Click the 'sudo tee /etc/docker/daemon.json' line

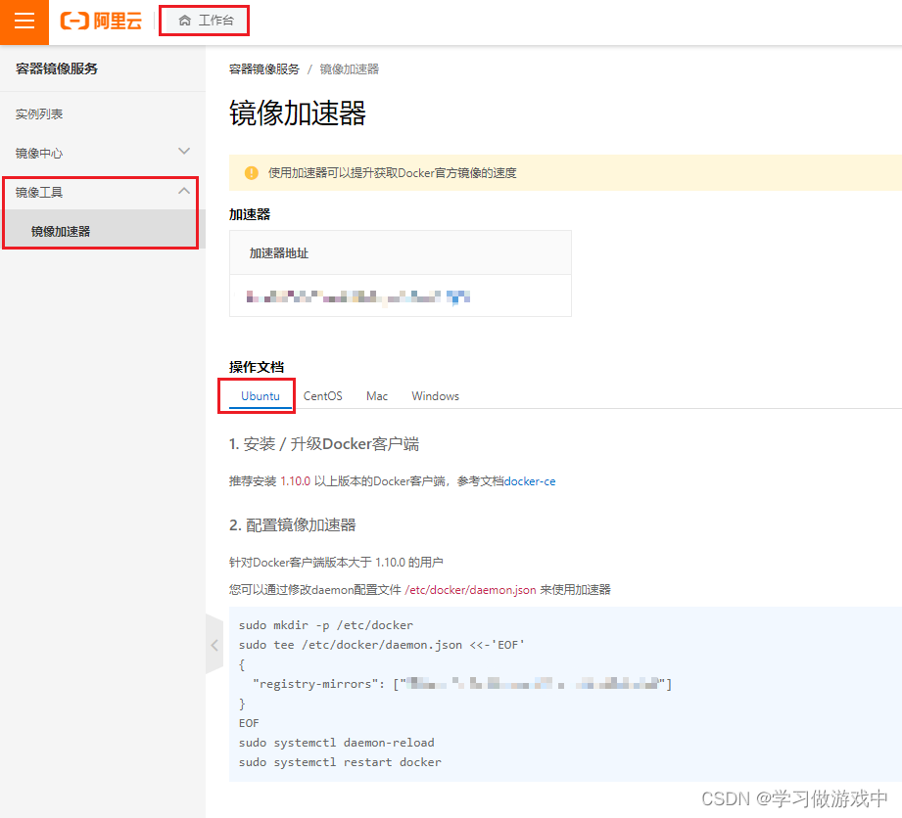pyautogui.click(x=382, y=645)
